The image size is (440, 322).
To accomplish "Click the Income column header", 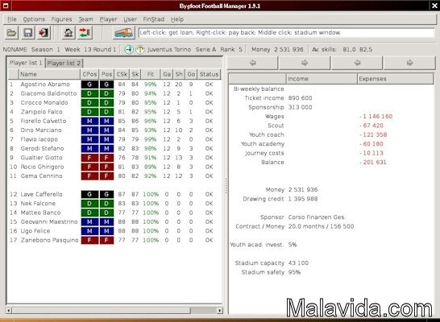I will [x=322, y=79].
